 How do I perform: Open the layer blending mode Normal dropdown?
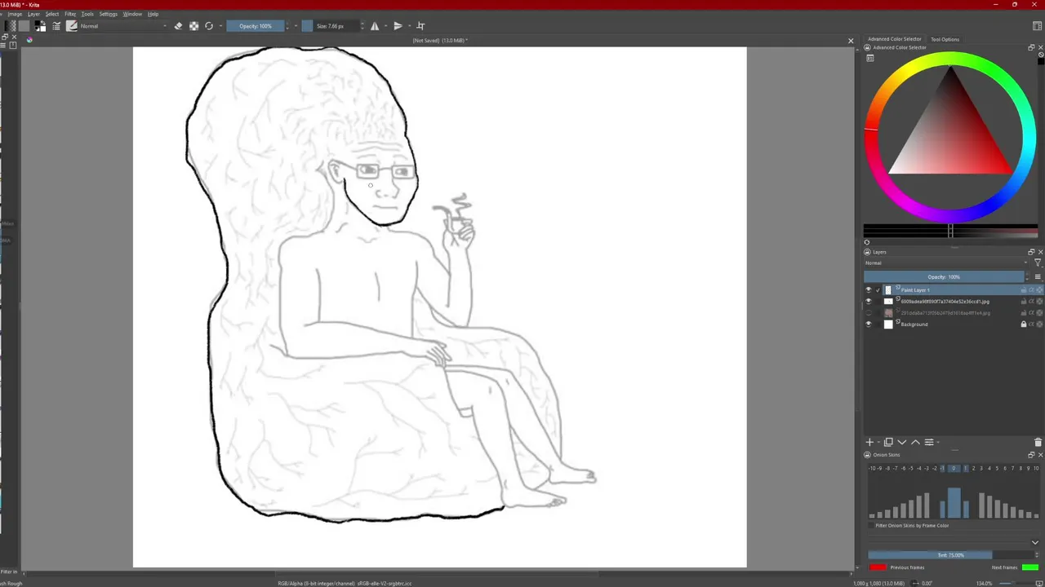[945, 263]
